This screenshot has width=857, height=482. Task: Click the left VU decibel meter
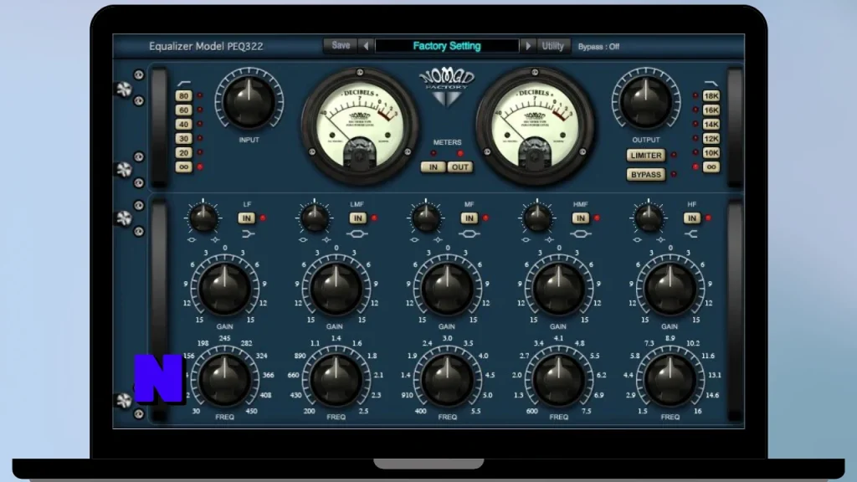tap(360, 127)
